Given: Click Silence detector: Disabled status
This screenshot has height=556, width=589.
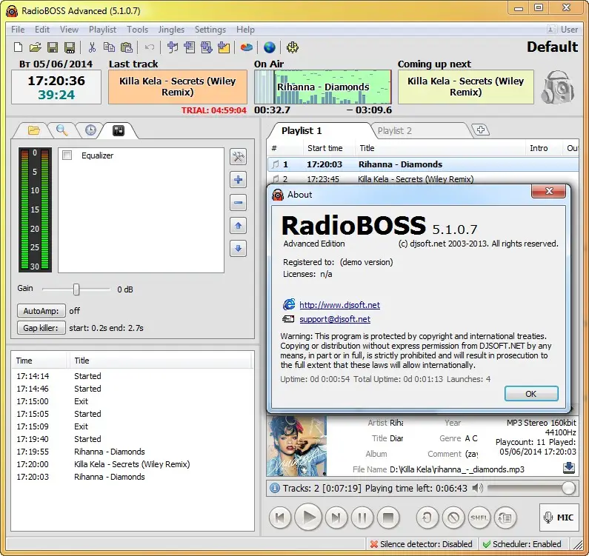Looking at the screenshot, I should click(x=422, y=544).
